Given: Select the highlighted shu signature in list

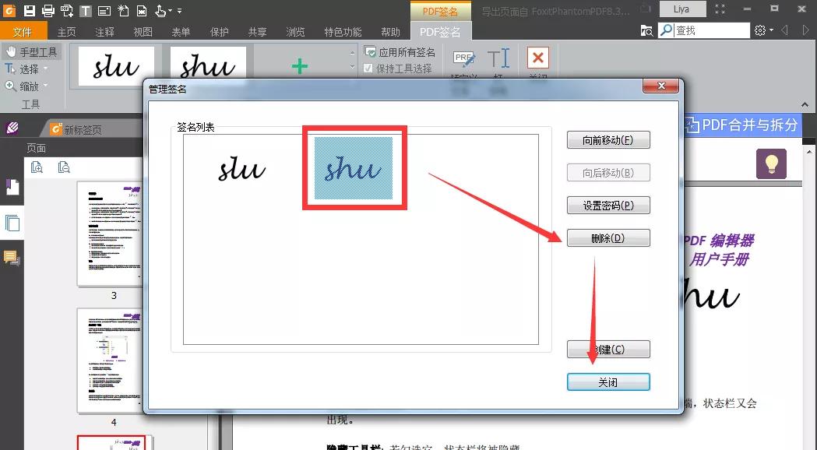Looking at the screenshot, I should tap(354, 167).
